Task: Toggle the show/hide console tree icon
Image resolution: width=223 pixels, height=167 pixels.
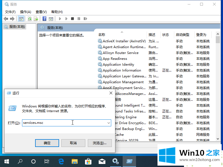Action: (21, 19)
